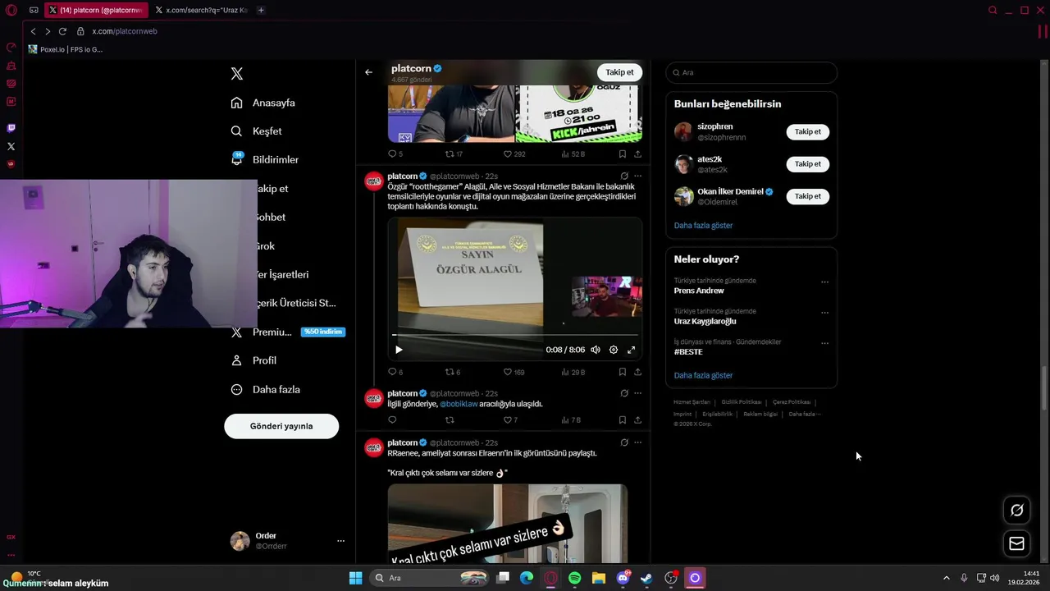Go back with the profile header arrow
The image size is (1050, 591).
pyautogui.click(x=368, y=72)
